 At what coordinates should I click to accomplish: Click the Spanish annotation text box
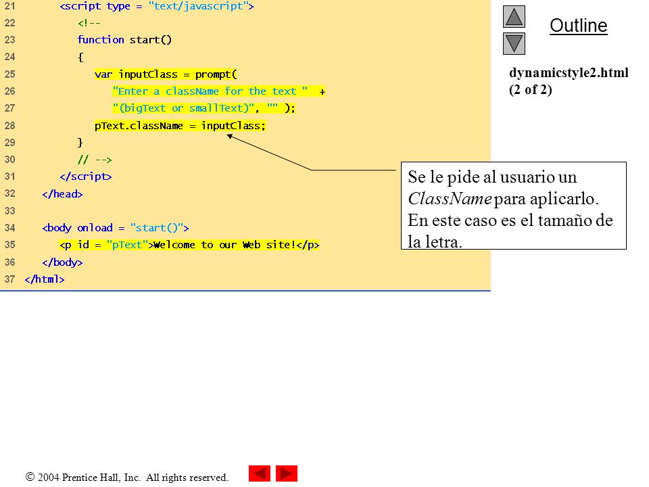[x=514, y=206]
